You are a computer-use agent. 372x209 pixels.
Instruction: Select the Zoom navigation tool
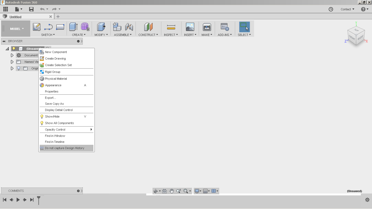pyautogui.click(x=179, y=191)
